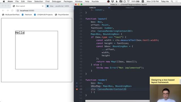Open the Selection menu
The width and height of the screenshot is (181, 102).
click(x=38, y=1)
